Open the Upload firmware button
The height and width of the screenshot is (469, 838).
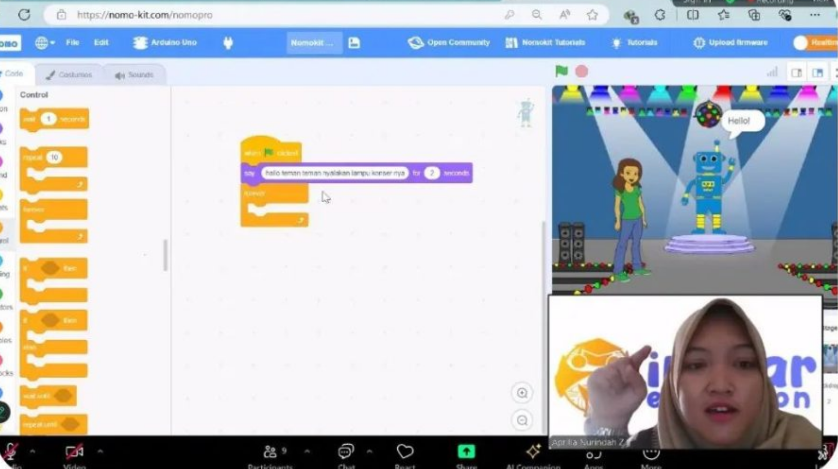point(731,43)
